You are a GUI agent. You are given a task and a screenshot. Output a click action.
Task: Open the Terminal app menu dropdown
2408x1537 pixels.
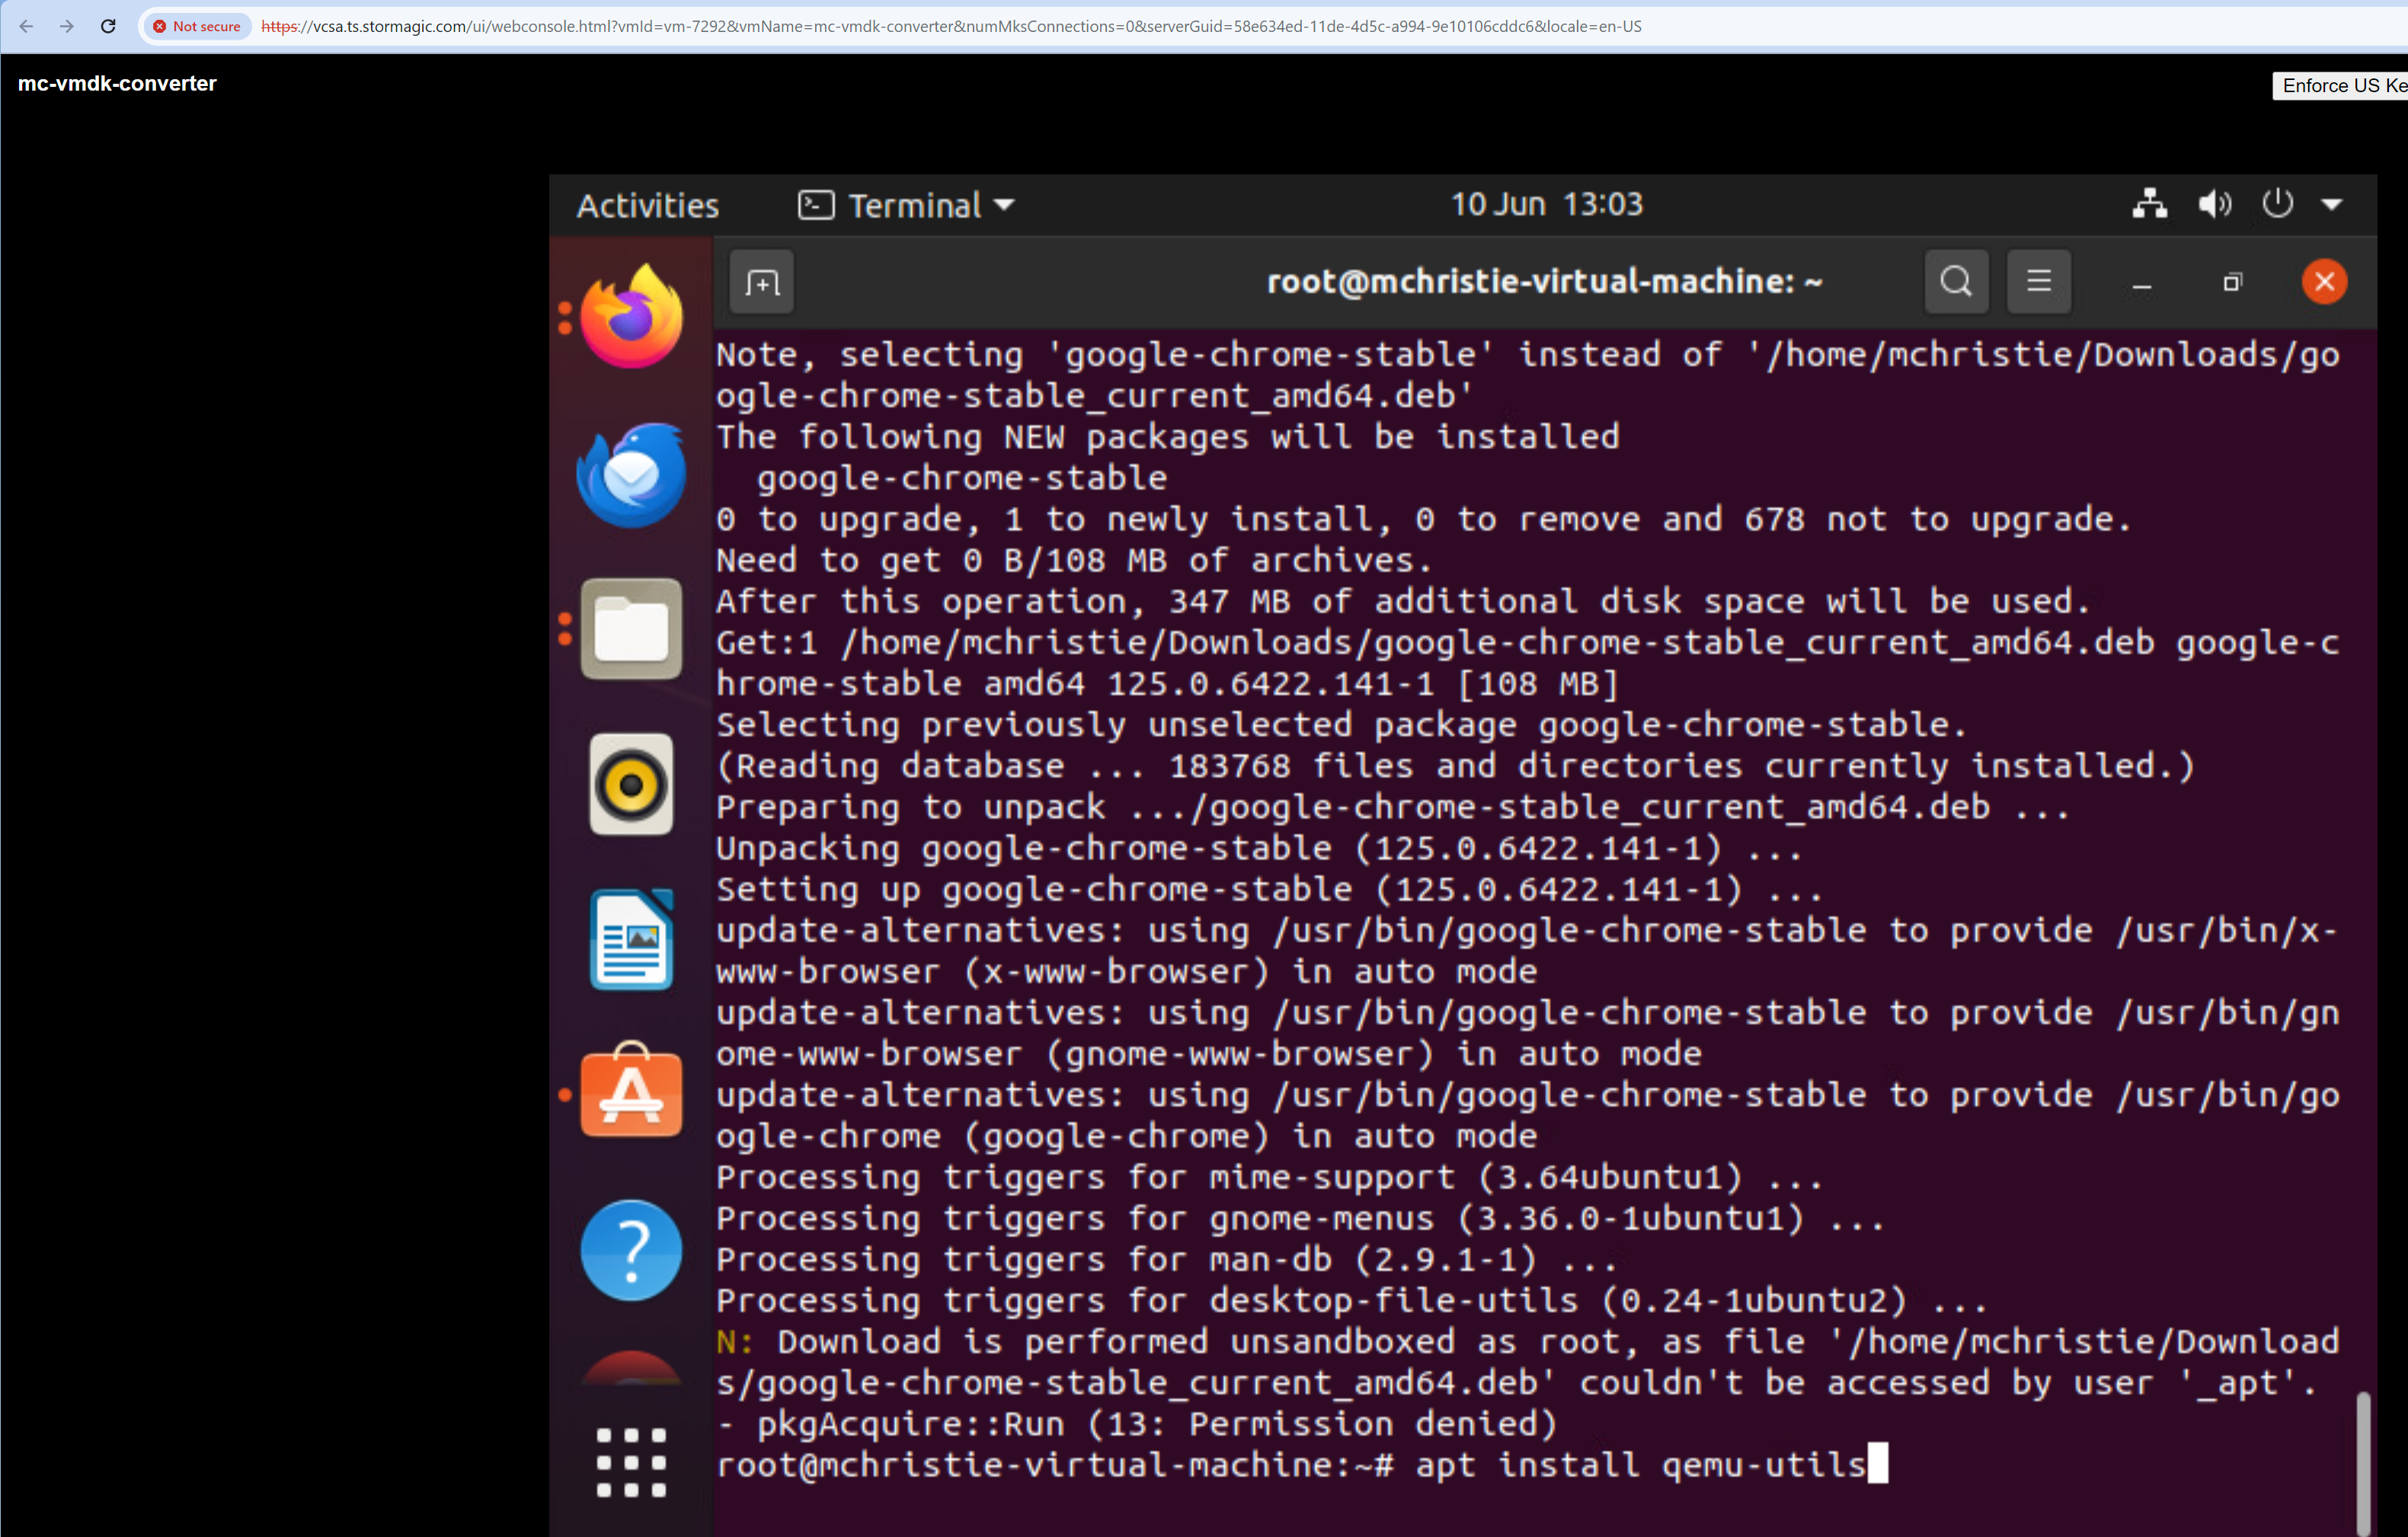point(906,205)
